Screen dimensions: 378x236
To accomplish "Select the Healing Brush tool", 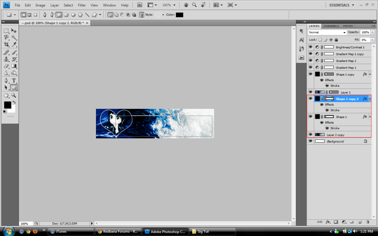I will [6, 52].
